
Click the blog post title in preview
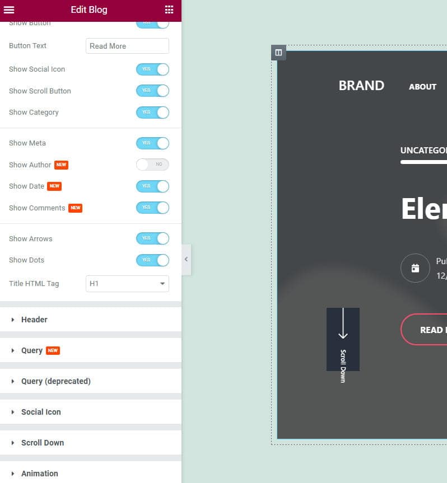point(424,209)
